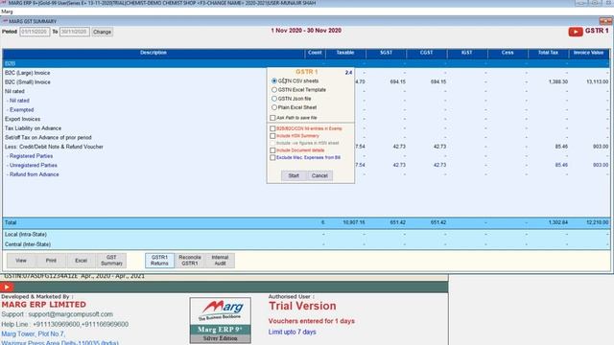Screen dimensions: 614x345
Task: Focus the period To date field
Action: [x=75, y=32]
